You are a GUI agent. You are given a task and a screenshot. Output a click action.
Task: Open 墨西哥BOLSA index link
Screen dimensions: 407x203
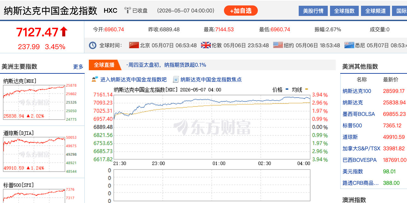click(x=359, y=114)
